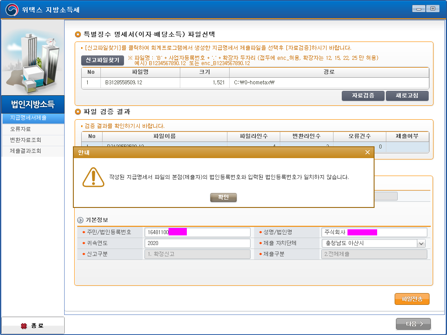Click the 귀속연도 input field
The image size is (447, 335).
197,243
